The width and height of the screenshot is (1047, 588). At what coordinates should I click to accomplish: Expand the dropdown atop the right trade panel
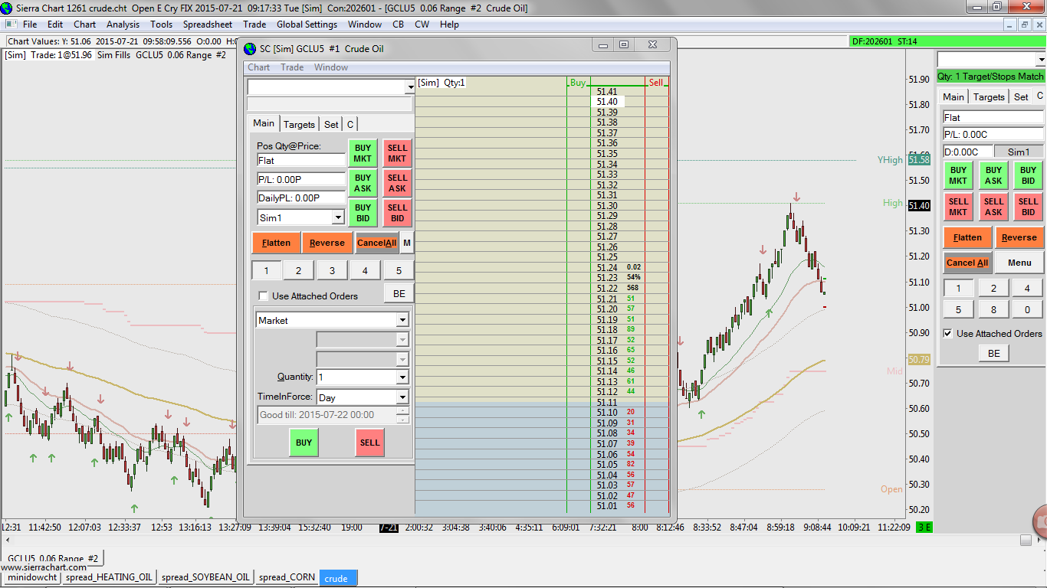tap(1040, 60)
